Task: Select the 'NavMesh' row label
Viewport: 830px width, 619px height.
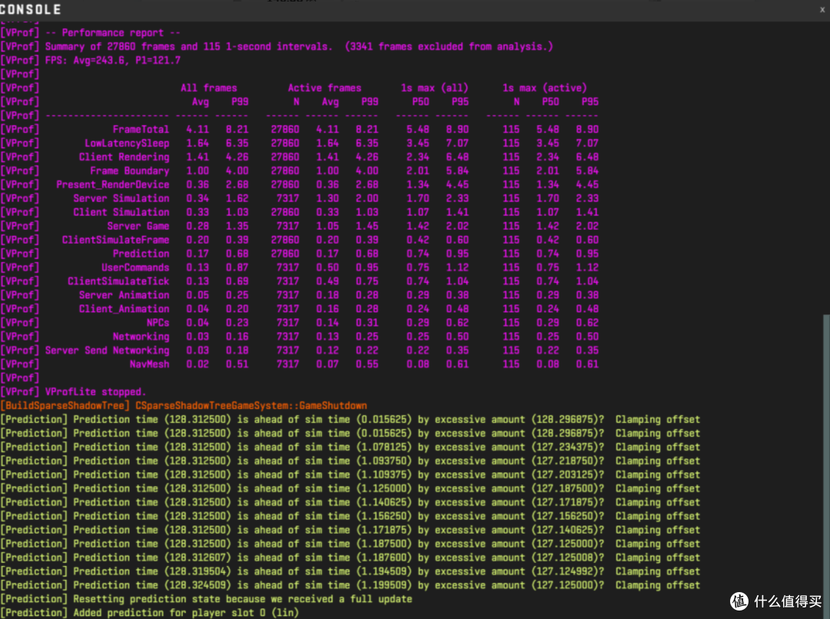Action: pos(149,364)
